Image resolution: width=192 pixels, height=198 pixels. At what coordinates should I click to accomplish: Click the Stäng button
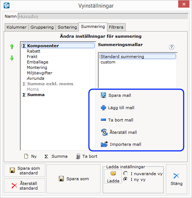tap(176, 179)
